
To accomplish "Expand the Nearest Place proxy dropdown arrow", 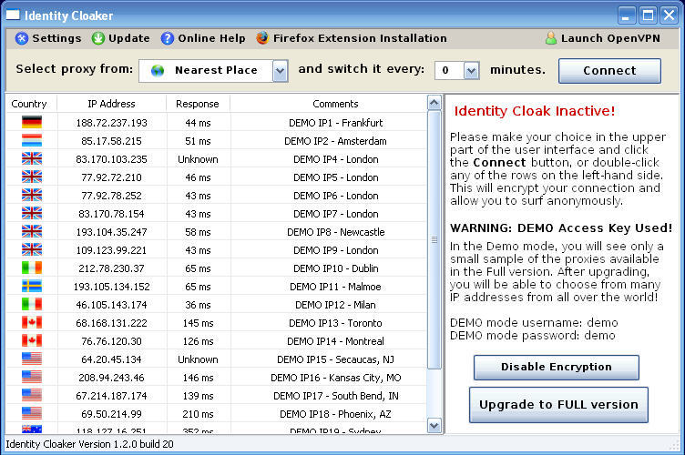I will [x=280, y=71].
